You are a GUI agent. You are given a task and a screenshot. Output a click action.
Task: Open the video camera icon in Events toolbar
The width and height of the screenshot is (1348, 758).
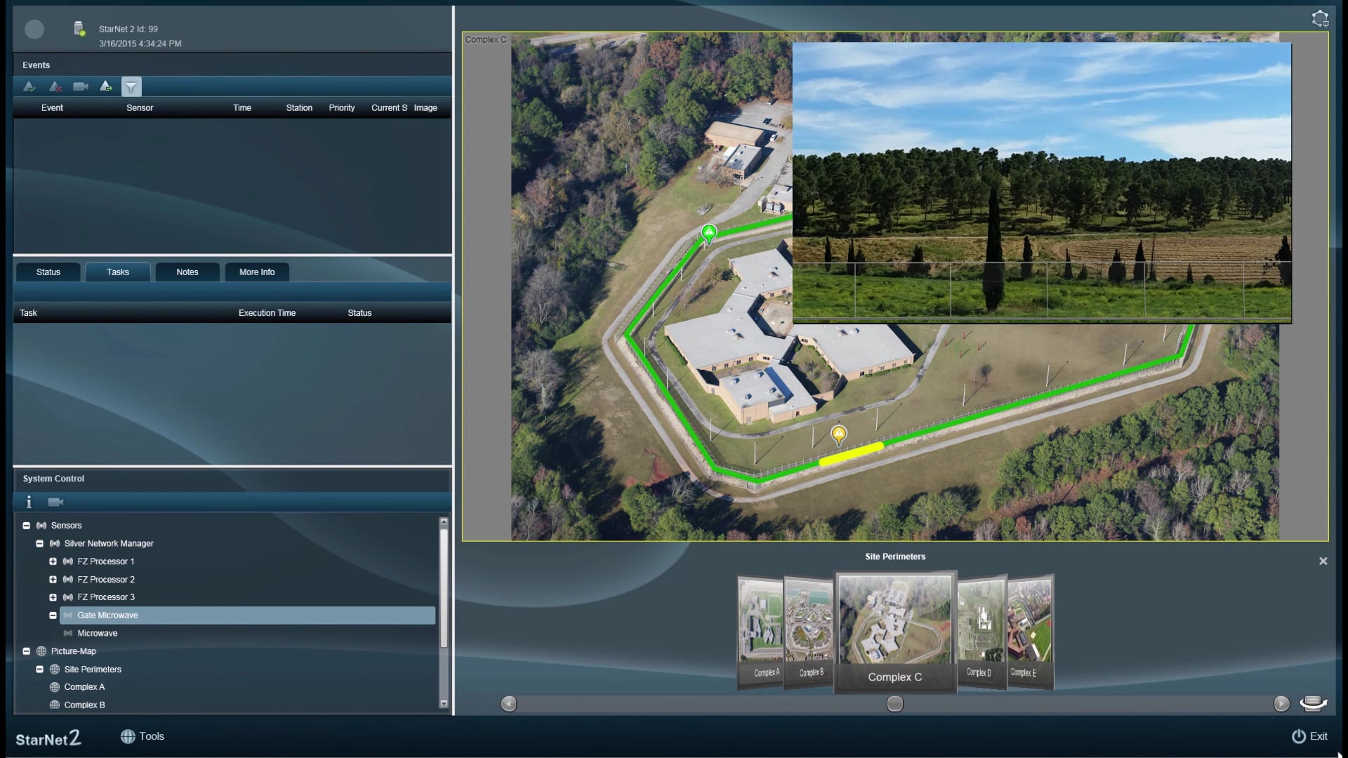[81, 86]
